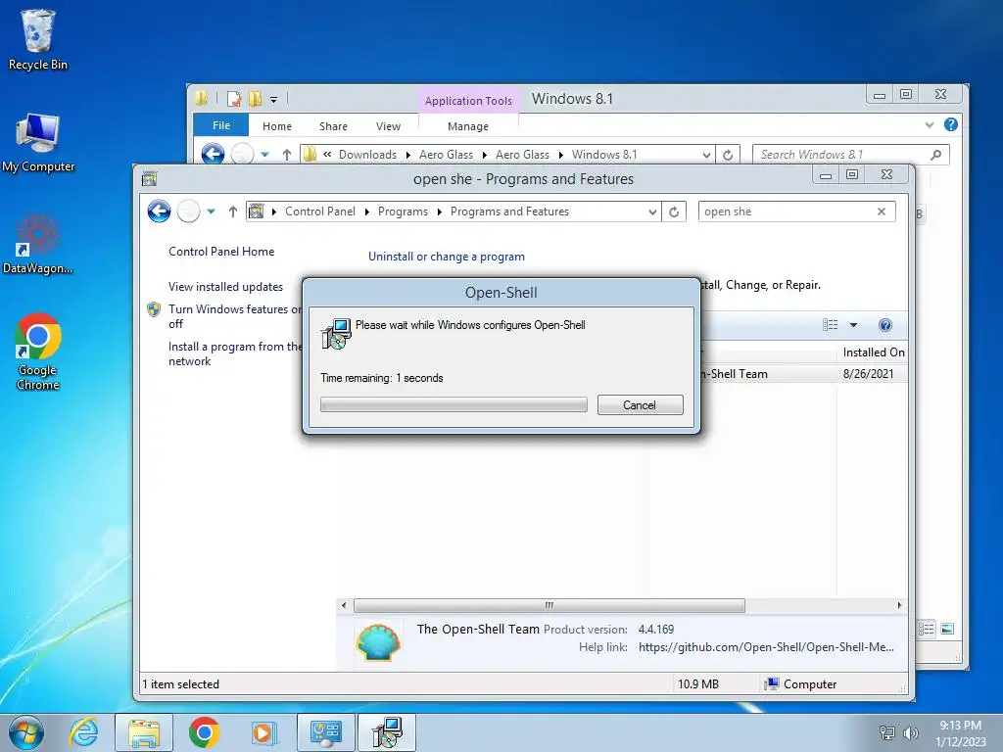This screenshot has height=752, width=1003.
Task: Open My Computer desktop icon
Action: click(38, 142)
